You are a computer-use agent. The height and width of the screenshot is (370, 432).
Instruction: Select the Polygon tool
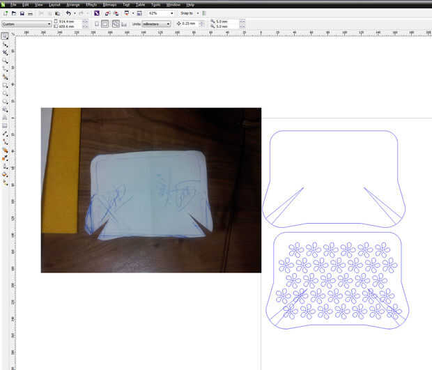[x=5, y=102]
